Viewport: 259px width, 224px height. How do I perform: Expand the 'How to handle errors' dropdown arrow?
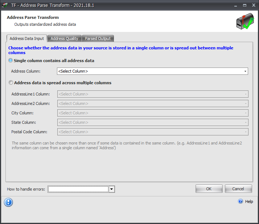pyautogui.click(x=112, y=189)
